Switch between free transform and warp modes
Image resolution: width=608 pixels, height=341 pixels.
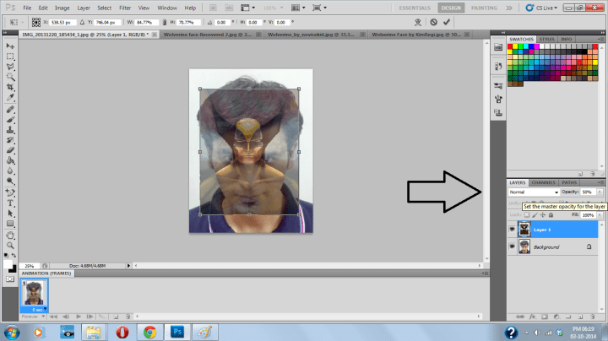pyautogui.click(x=418, y=22)
